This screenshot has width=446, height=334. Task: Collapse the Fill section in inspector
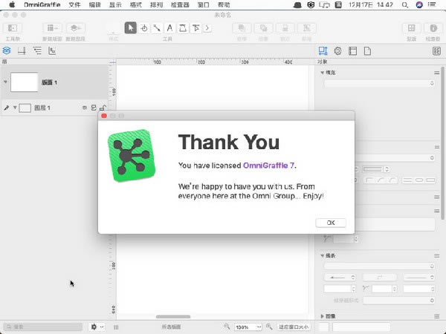coord(323,73)
